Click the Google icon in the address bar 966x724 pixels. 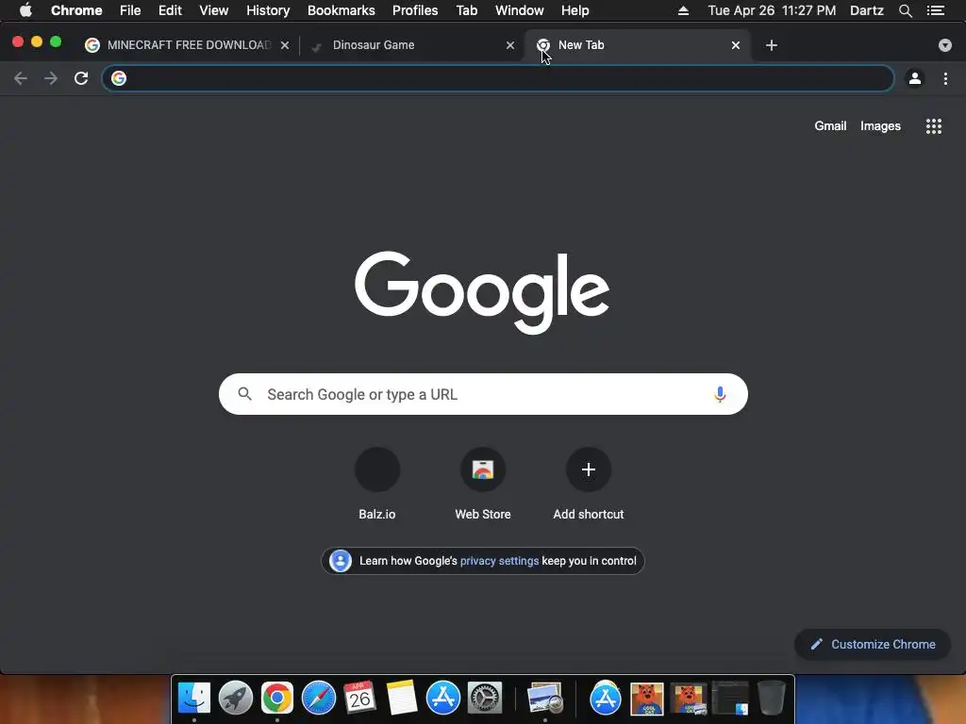click(x=119, y=78)
